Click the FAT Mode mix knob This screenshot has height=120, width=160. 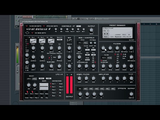pos(95,43)
